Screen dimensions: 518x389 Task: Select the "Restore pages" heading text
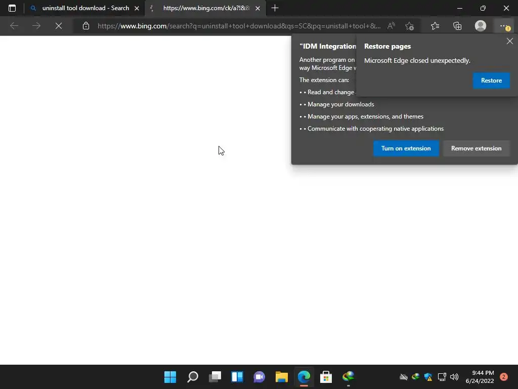pos(387,46)
